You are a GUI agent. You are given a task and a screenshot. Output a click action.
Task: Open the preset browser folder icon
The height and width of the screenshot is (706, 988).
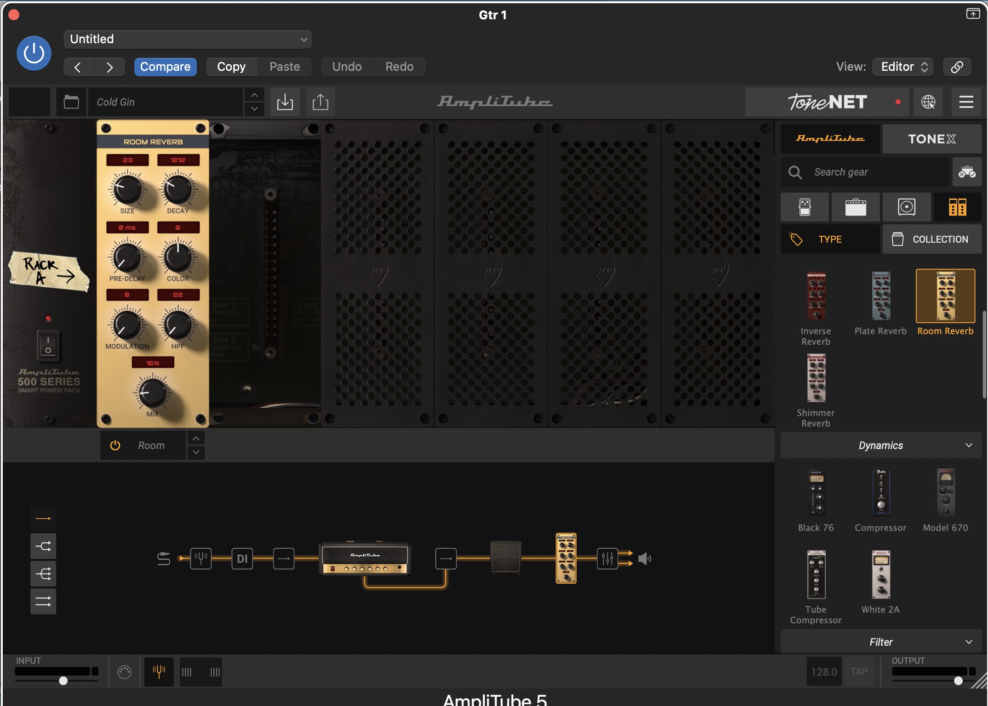pyautogui.click(x=71, y=102)
